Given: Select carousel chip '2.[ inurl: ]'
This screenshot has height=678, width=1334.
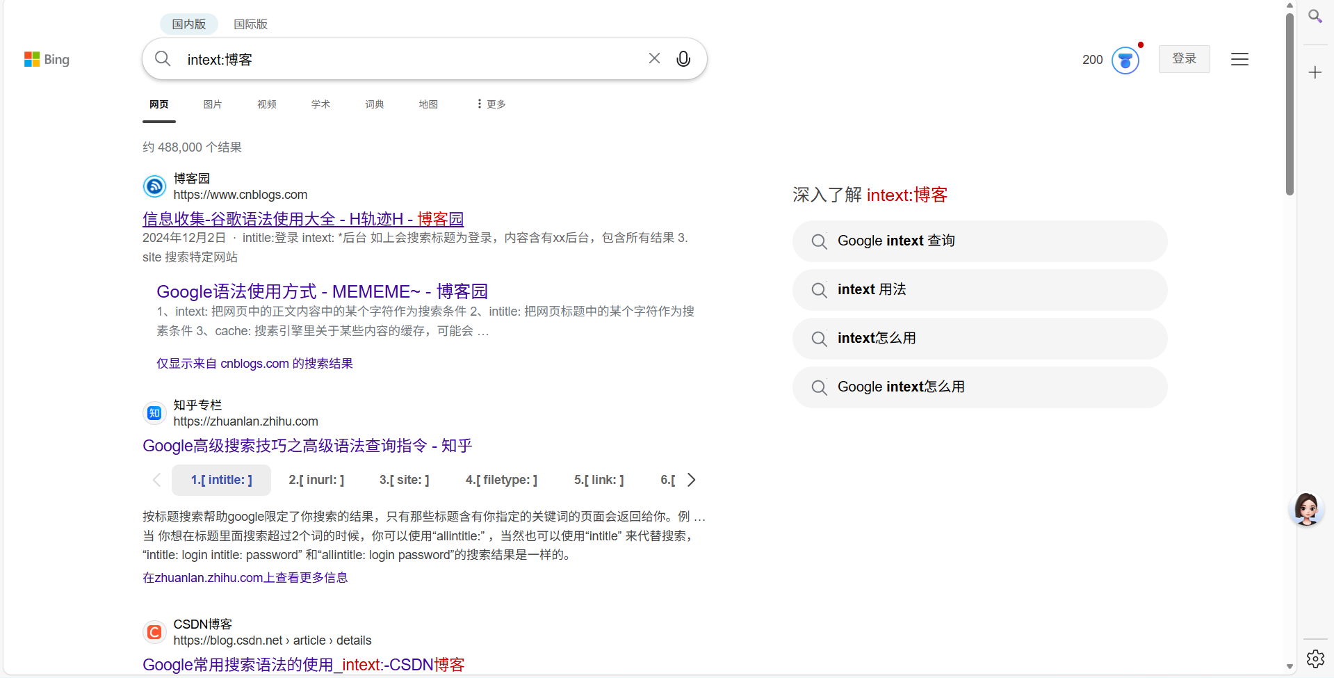Looking at the screenshot, I should pyautogui.click(x=316, y=480).
